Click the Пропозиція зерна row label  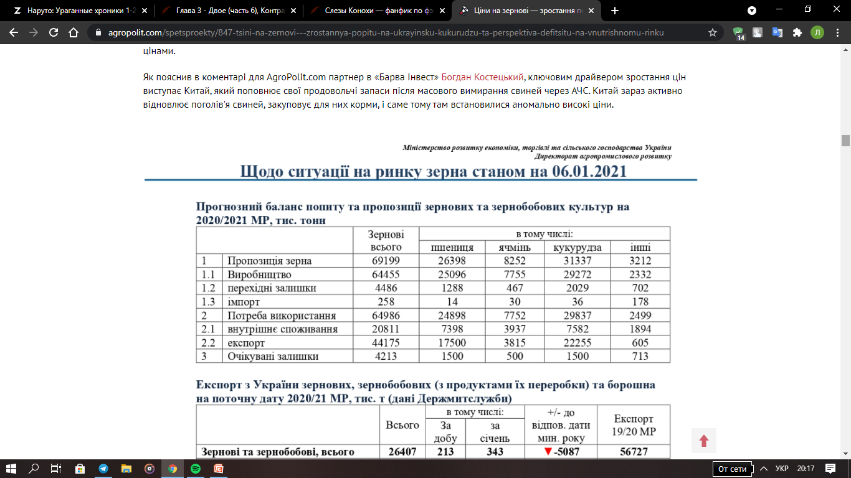pyautogui.click(x=270, y=261)
